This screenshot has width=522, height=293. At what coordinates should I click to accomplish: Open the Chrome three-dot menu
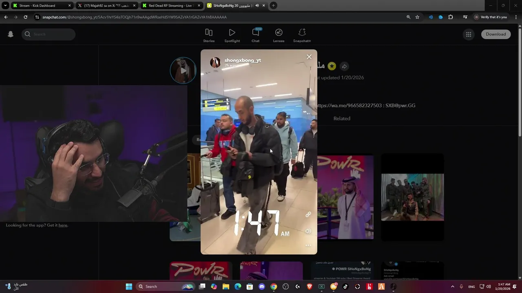(x=515, y=17)
